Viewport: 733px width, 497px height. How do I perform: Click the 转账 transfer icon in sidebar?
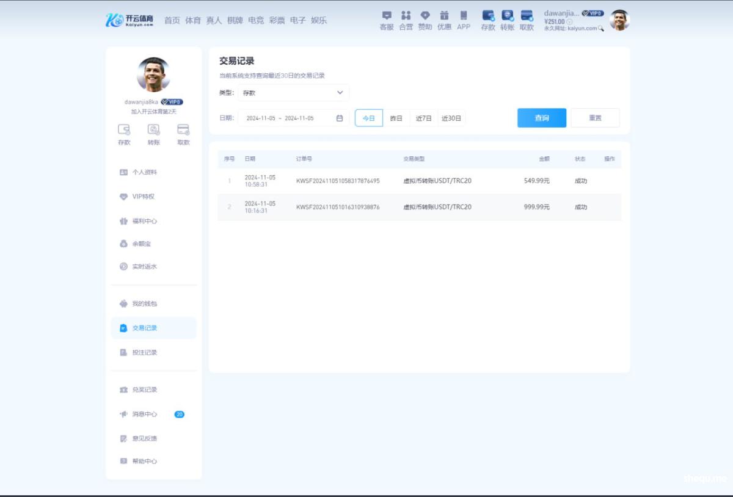(153, 130)
